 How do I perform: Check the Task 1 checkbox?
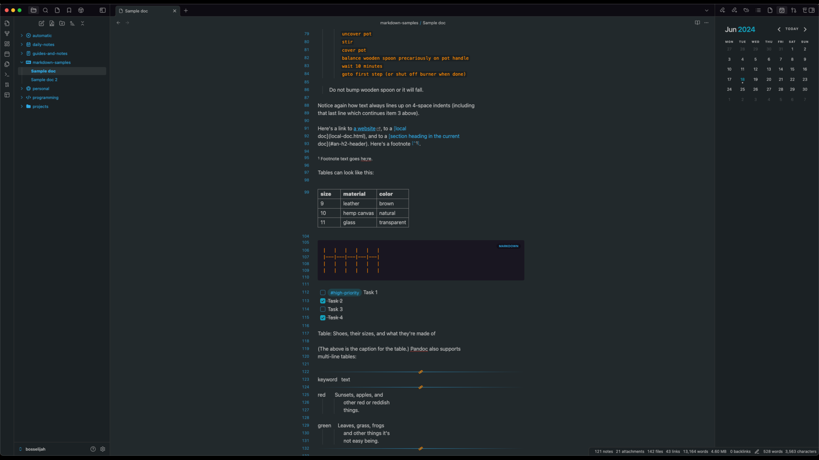coord(323,293)
